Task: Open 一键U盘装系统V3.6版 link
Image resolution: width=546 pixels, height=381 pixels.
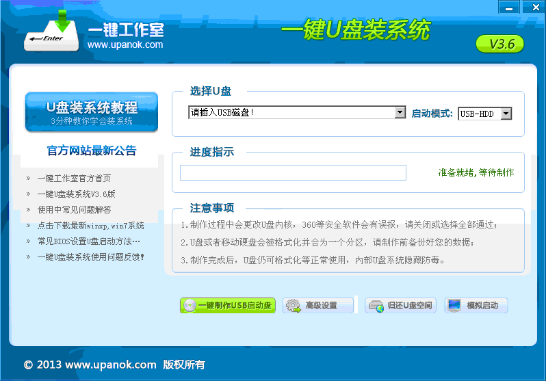Action: click(x=76, y=194)
